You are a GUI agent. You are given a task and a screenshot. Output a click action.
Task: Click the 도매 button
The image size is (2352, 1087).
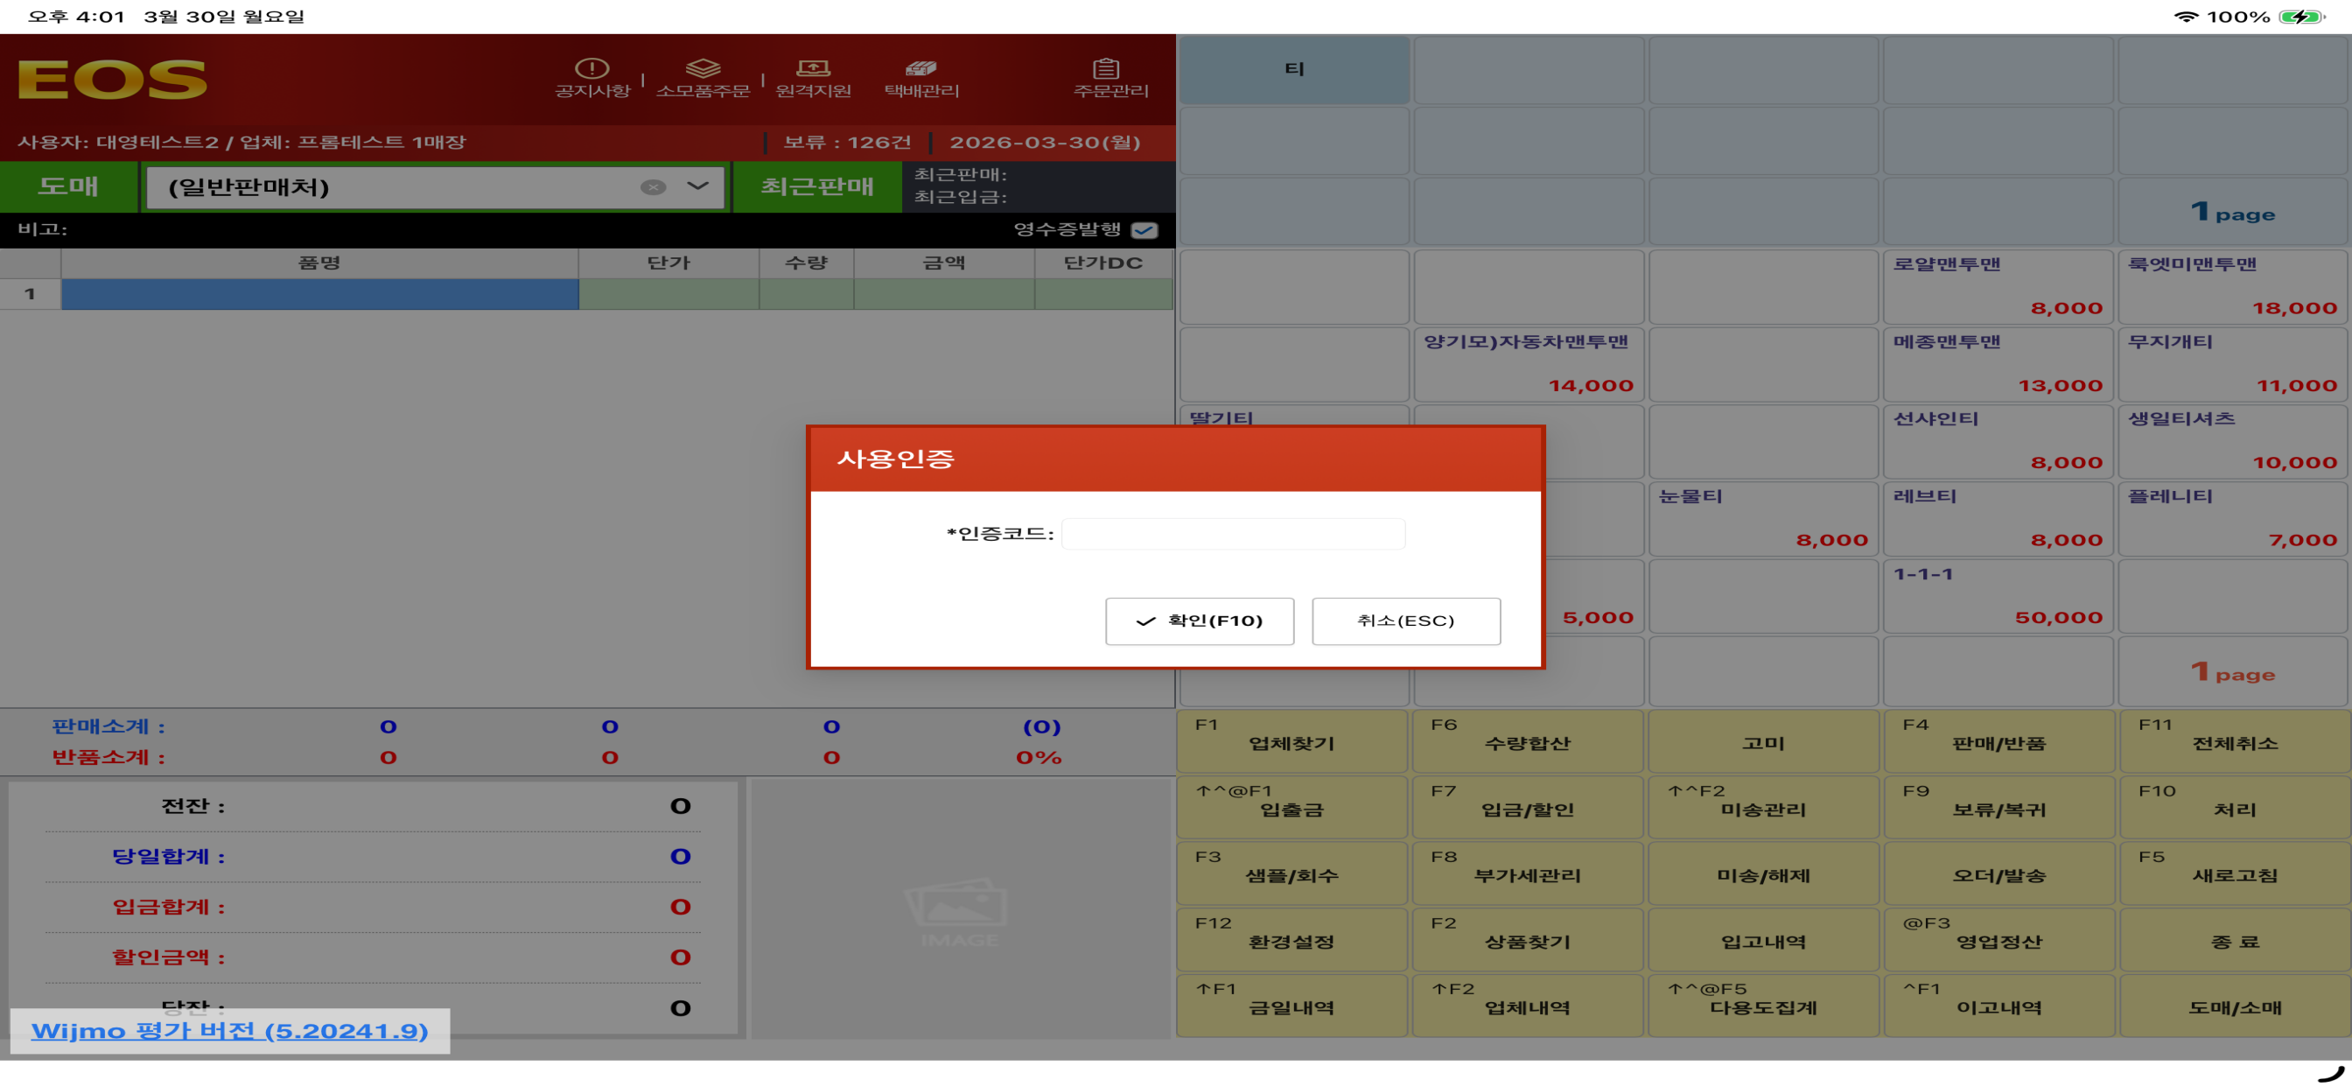(x=68, y=187)
